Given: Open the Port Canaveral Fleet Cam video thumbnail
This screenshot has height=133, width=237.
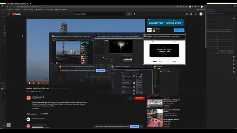Looking at the screenshot, I should [155, 103].
